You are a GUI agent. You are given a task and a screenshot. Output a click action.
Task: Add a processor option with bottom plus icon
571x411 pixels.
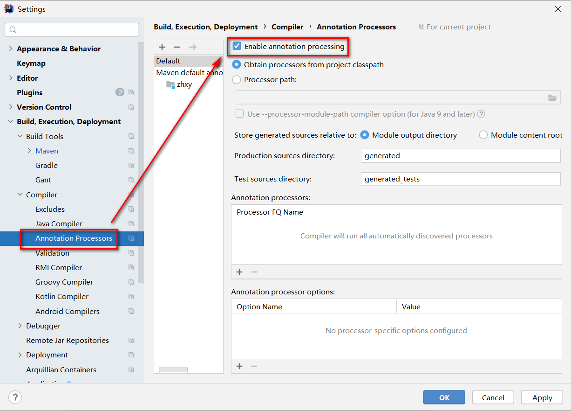pos(239,366)
